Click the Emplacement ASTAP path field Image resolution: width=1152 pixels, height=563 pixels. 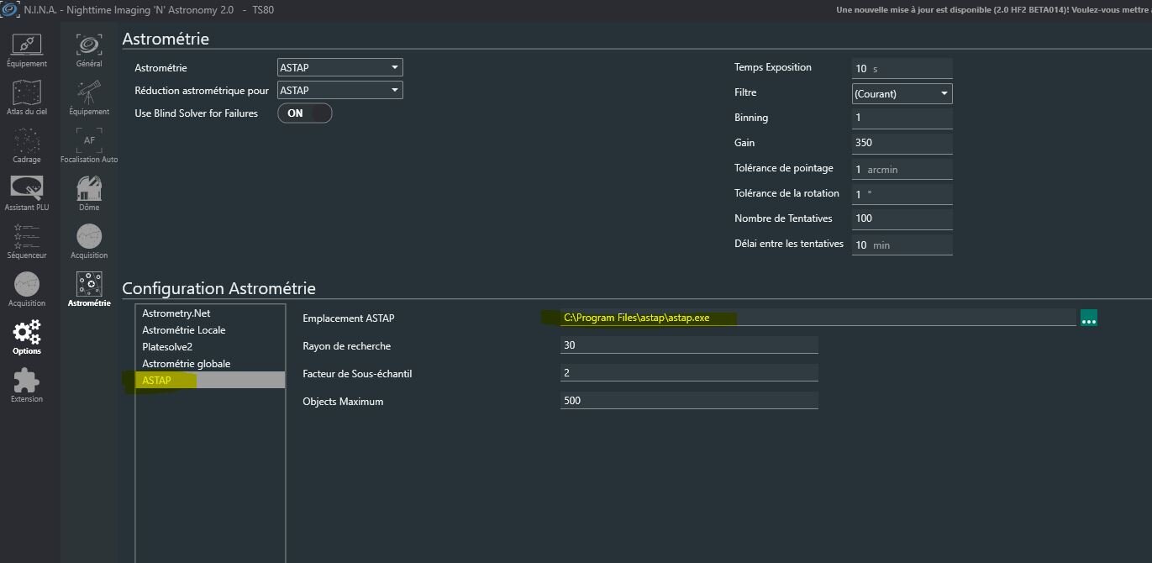click(818, 318)
